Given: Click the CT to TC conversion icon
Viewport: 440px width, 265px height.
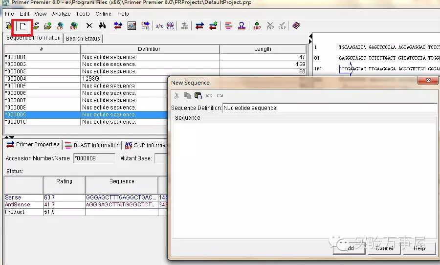Looking at the screenshot, I should (x=145, y=26).
